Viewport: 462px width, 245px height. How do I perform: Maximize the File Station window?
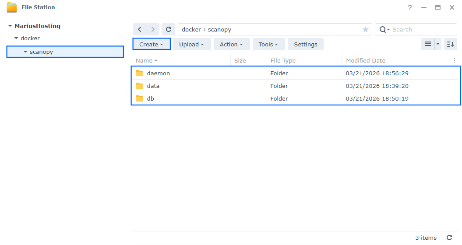pyautogui.click(x=438, y=7)
